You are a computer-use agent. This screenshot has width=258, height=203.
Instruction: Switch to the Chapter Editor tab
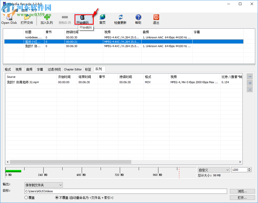pyautogui.click(x=73, y=69)
